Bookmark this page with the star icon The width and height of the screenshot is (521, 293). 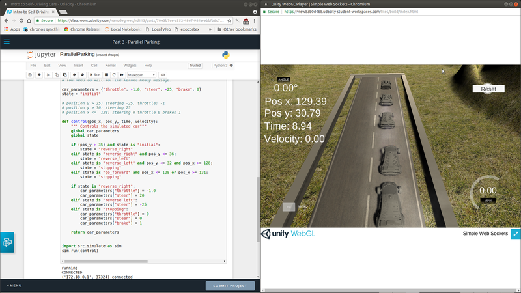pyautogui.click(x=229, y=21)
